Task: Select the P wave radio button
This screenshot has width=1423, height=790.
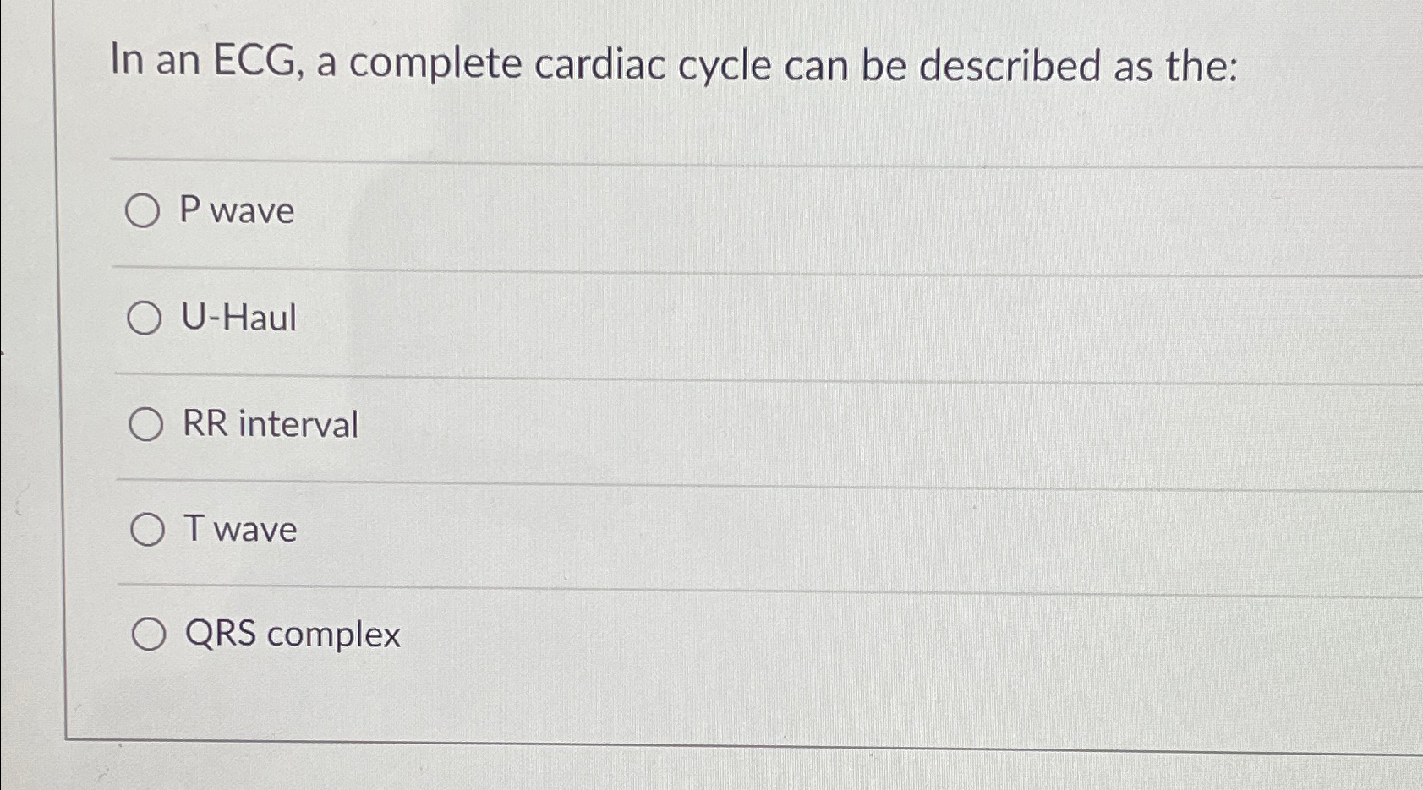Action: pyautogui.click(x=145, y=210)
